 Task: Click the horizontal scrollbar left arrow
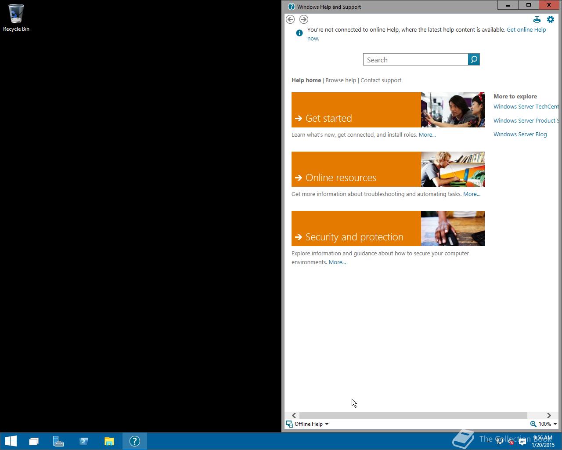click(x=294, y=415)
